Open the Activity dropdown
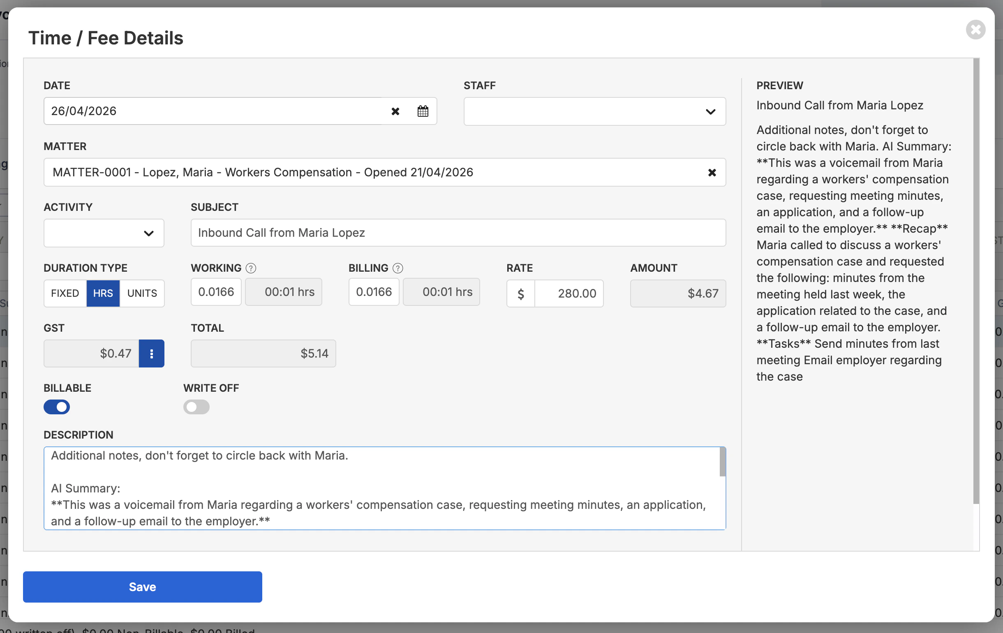The height and width of the screenshot is (633, 1003). tap(104, 233)
